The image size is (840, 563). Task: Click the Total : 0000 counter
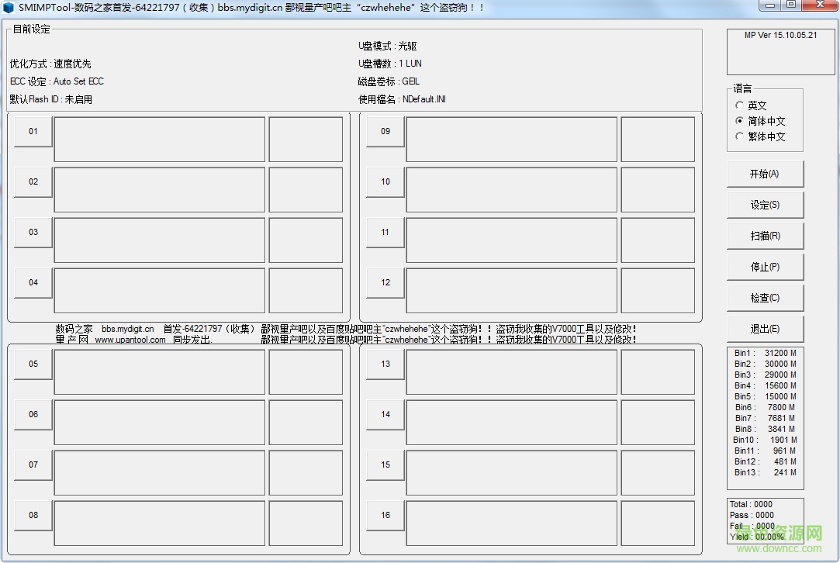751,504
